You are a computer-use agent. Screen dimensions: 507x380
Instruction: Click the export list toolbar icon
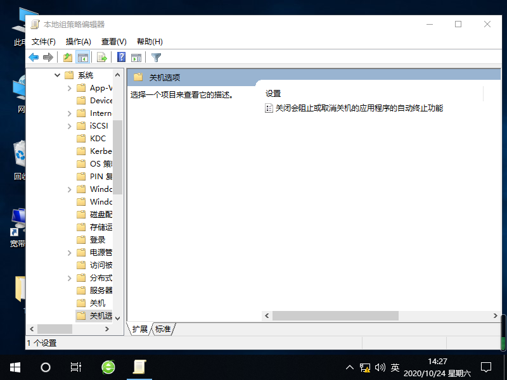coord(101,57)
